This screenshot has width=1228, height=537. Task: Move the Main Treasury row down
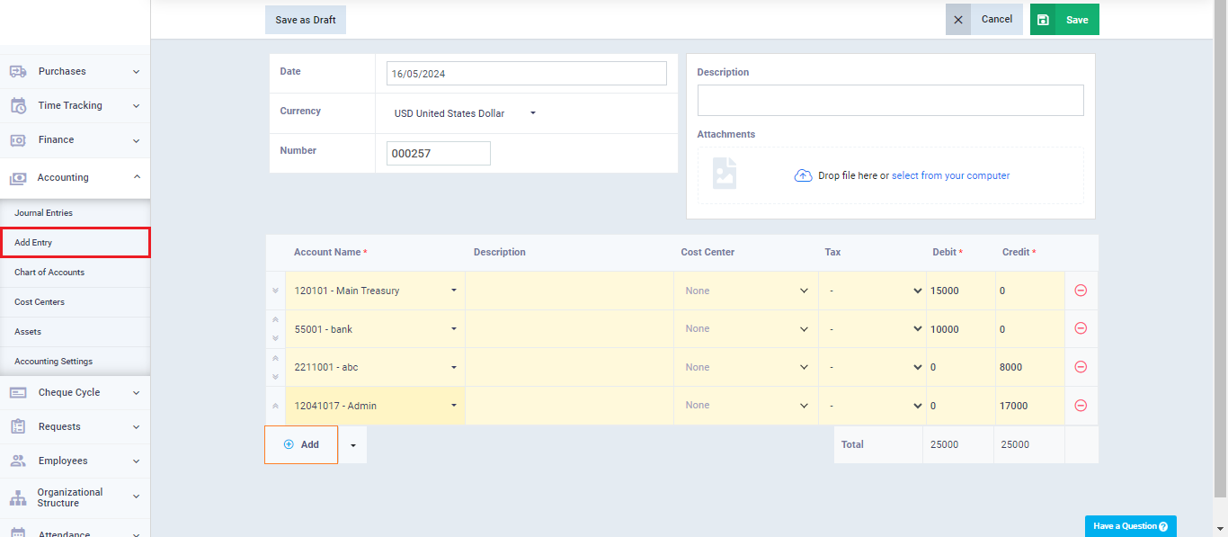pyautogui.click(x=275, y=291)
